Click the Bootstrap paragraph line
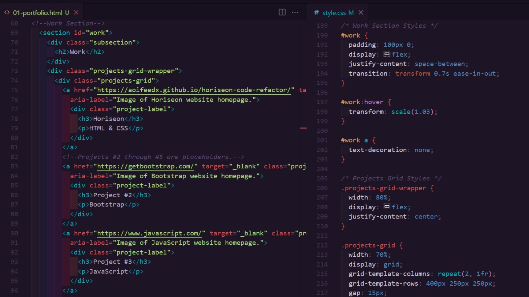This screenshot has height=297, width=529. pyautogui.click(x=109, y=205)
